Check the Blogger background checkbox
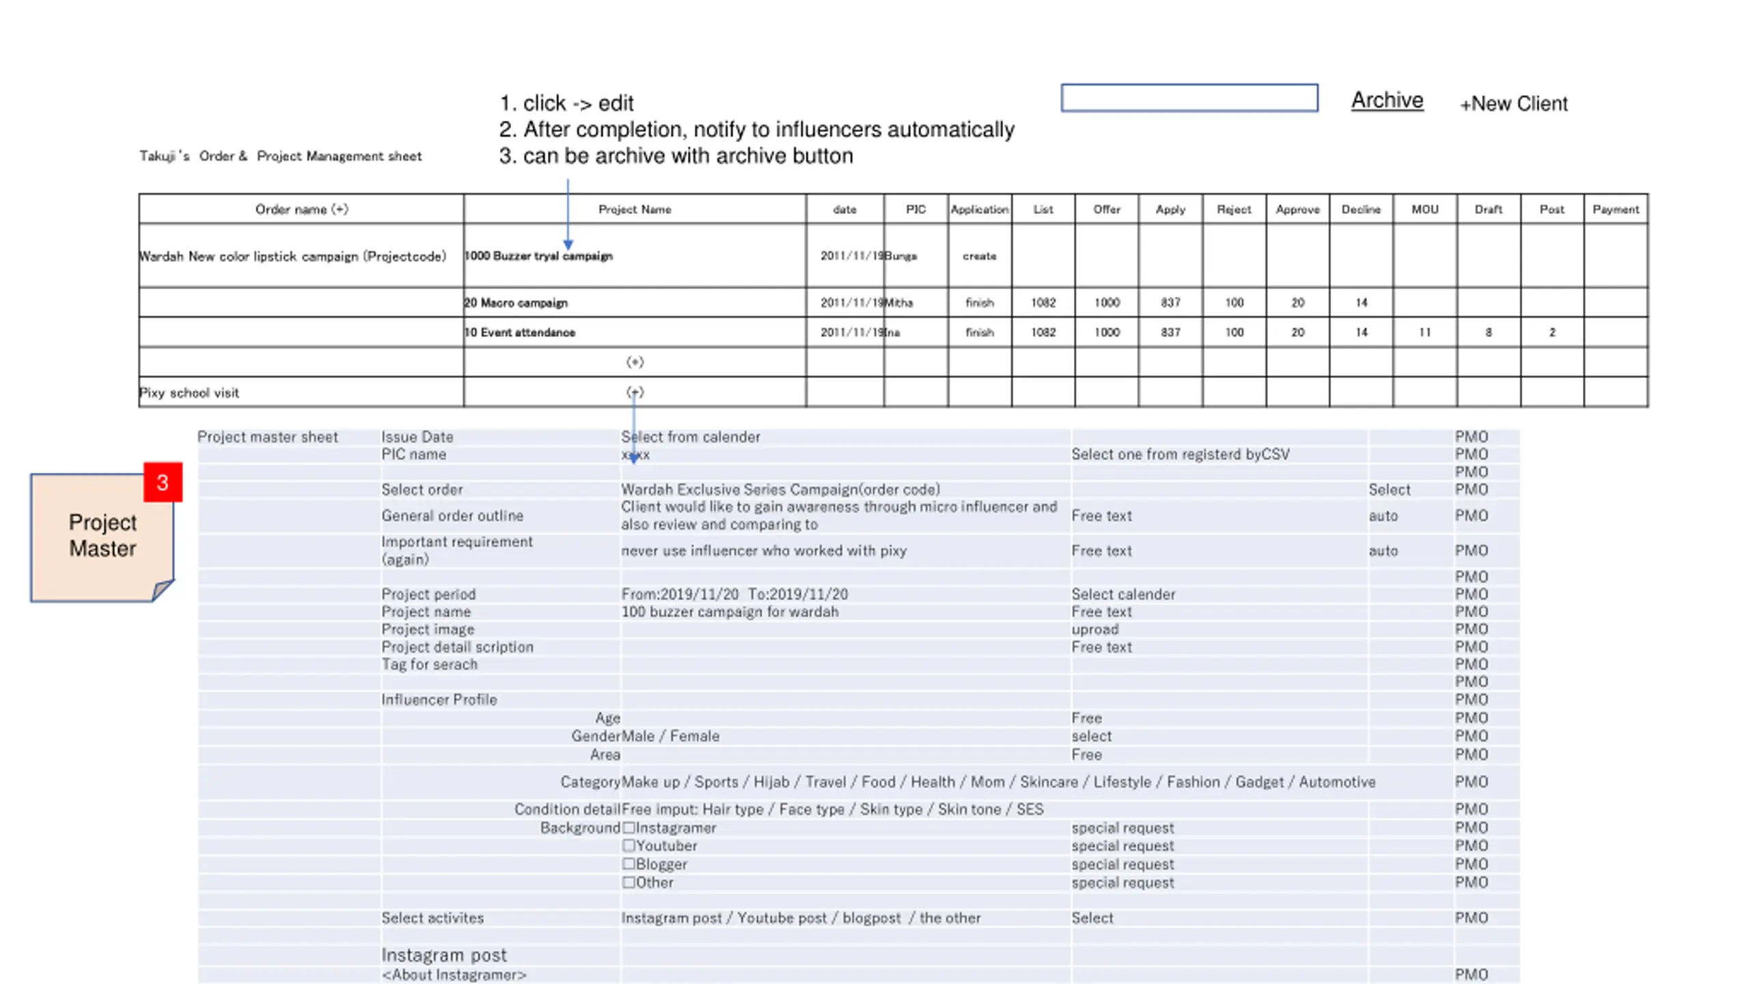1749x984 pixels. click(x=629, y=864)
